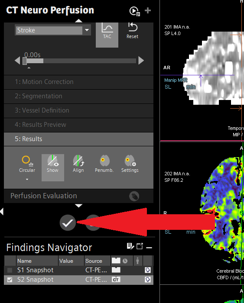Step the time slider forward with right arrow
Image resolution: width=244 pixels, height=303 pixels.
pyautogui.click(x=141, y=61)
